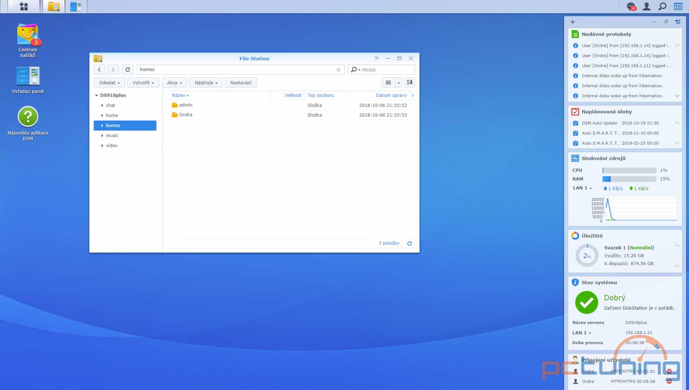The image size is (689, 390).
Task: Open Nastavení in File Station
Action: [241, 83]
